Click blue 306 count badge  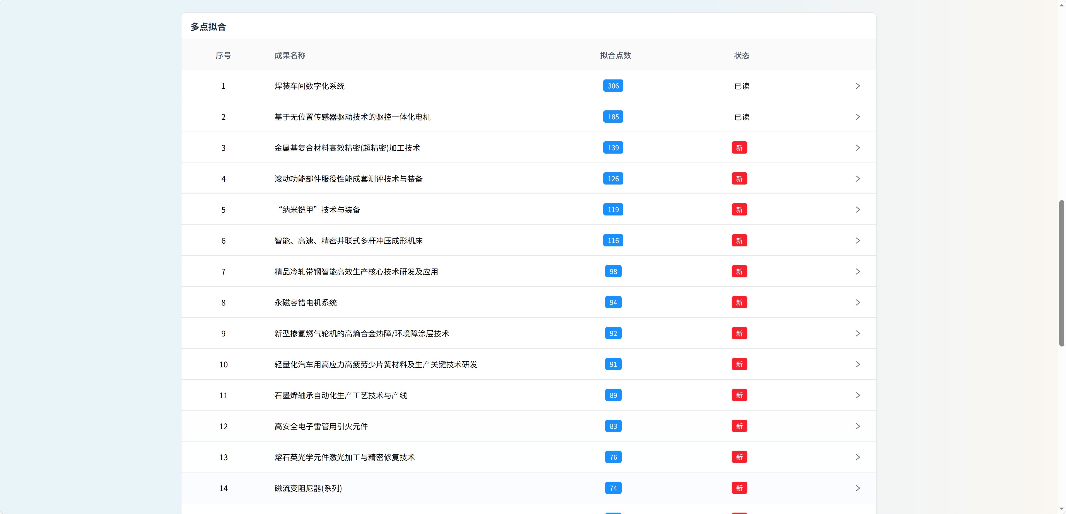tap(613, 86)
